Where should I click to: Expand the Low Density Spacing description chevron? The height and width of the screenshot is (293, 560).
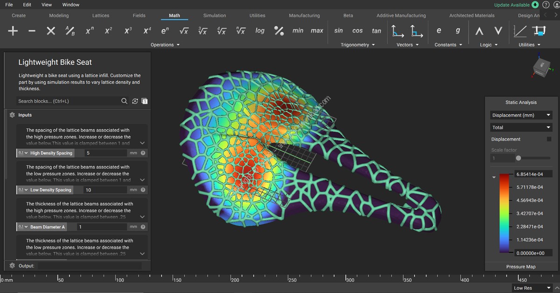tap(142, 180)
